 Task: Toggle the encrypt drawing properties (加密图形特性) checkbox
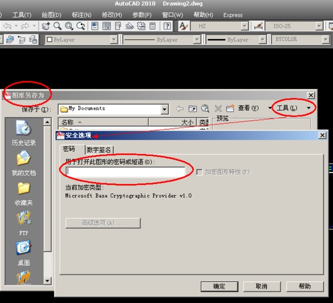tap(199, 172)
